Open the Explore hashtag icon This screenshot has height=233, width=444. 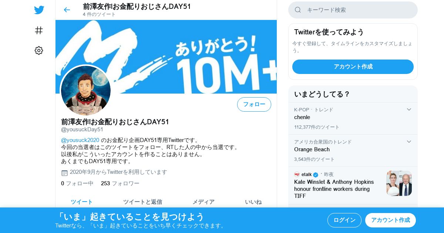tap(39, 30)
